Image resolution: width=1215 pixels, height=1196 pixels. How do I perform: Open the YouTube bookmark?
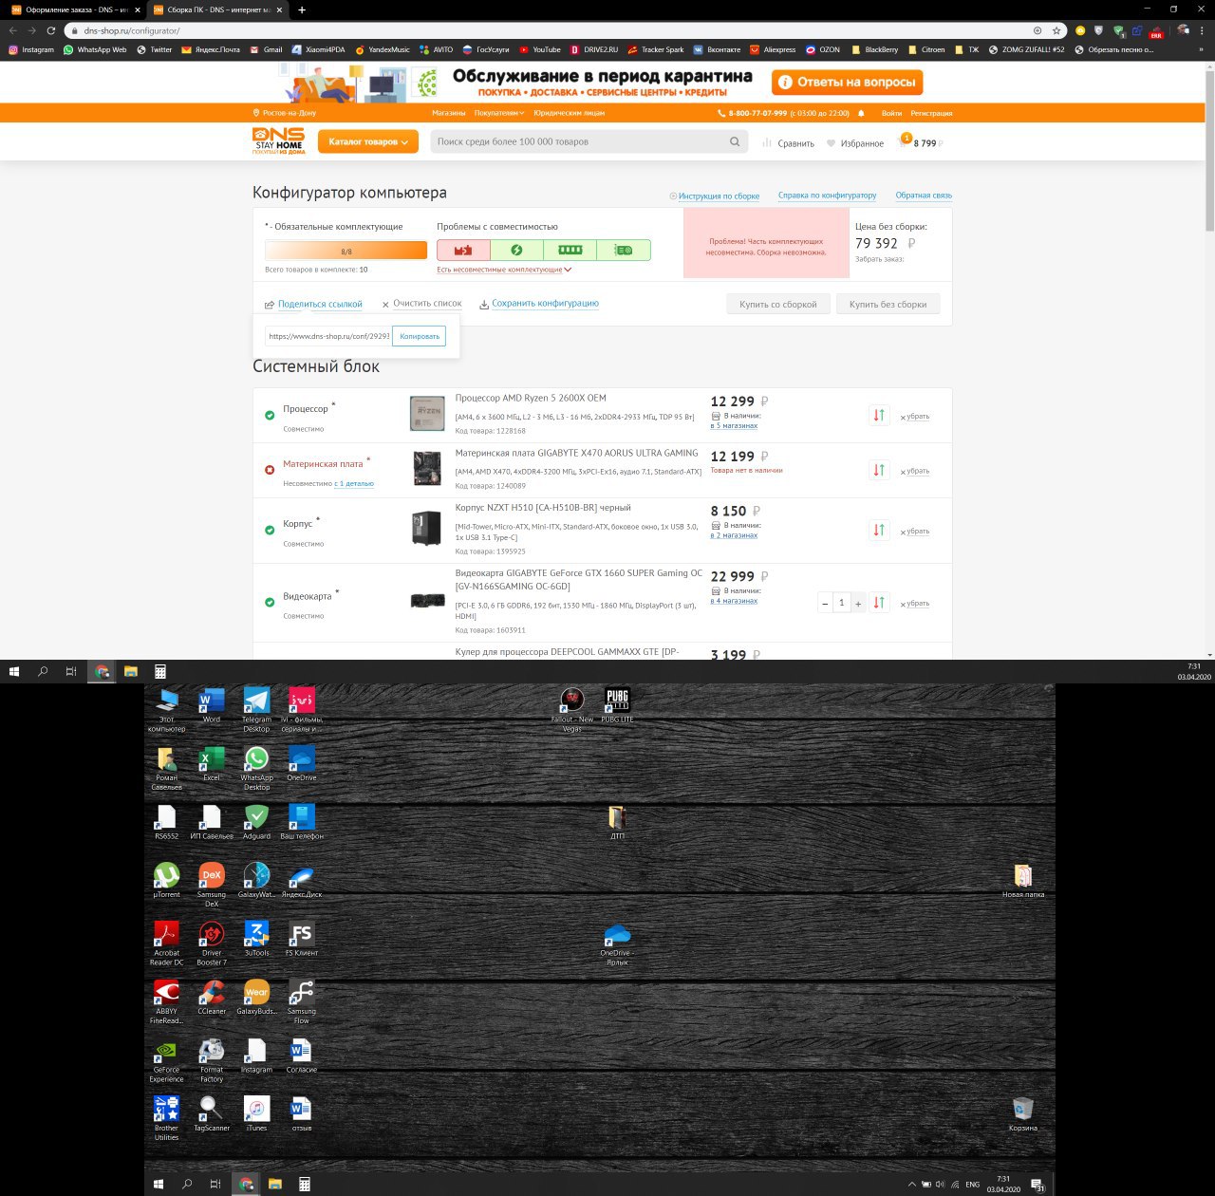click(x=540, y=49)
